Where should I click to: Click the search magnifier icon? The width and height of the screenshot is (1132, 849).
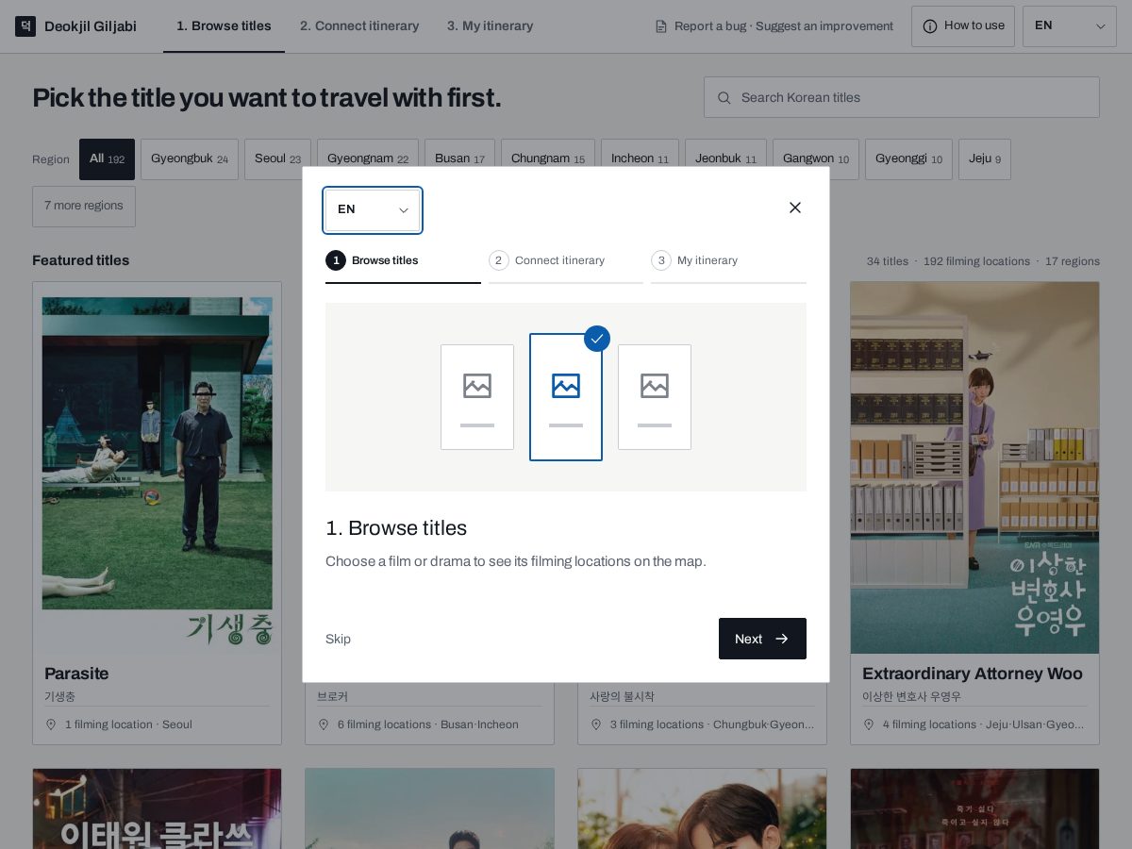[x=724, y=97]
